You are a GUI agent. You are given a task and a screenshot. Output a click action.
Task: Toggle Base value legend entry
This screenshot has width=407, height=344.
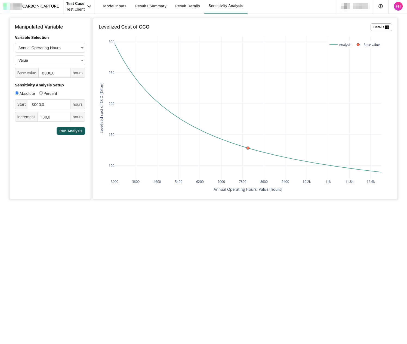[368, 45]
